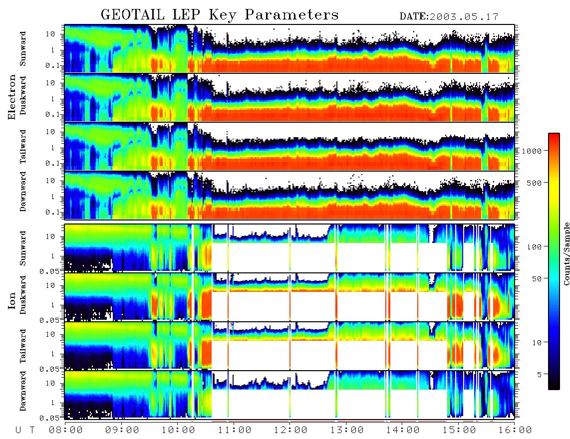Click the Ion Duskward spectrogram panel
Screen dimensions: 570x439
pos(289,296)
